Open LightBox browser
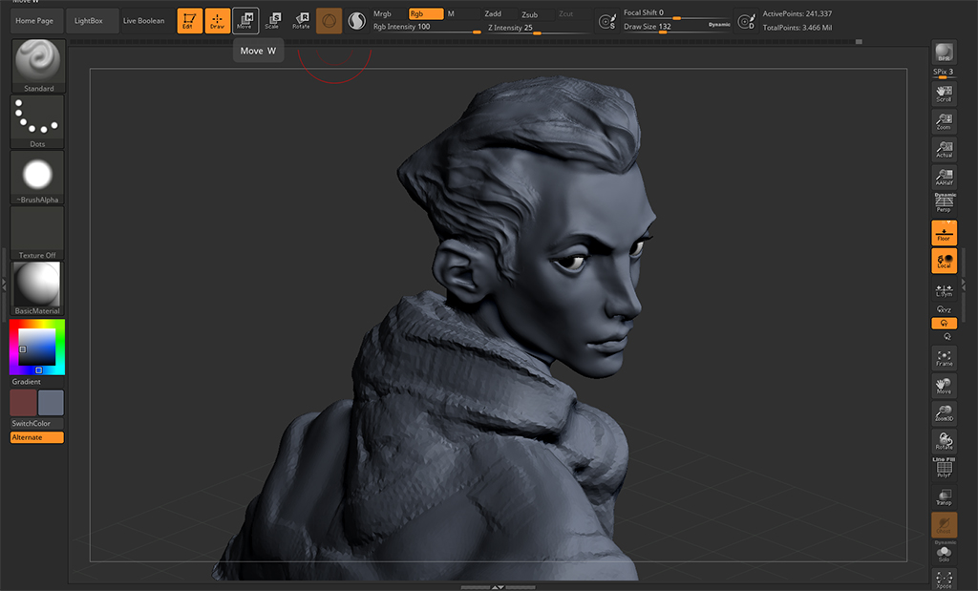This screenshot has width=978, height=591. click(93, 21)
